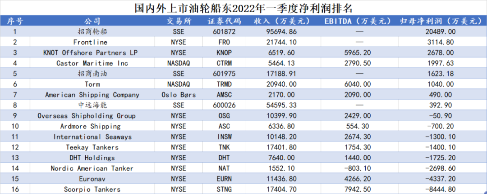Click the 公司 column header

pyautogui.click(x=92, y=21)
